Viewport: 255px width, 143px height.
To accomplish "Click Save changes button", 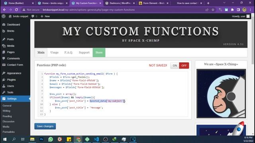I will click(x=45, y=126).
